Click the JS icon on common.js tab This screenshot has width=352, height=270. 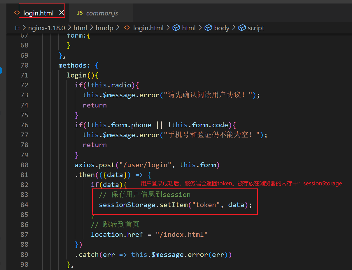tap(80, 13)
